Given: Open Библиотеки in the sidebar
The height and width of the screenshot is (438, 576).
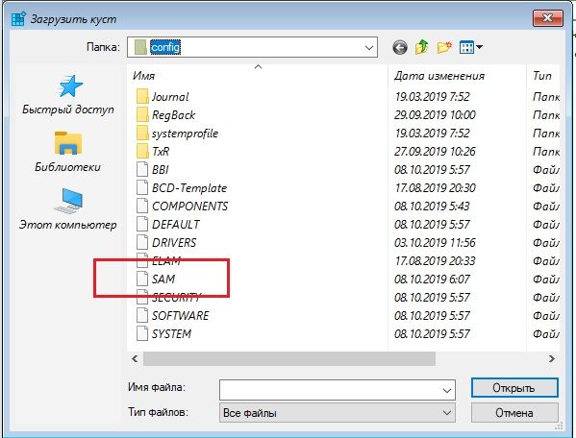Looking at the screenshot, I should (x=68, y=152).
